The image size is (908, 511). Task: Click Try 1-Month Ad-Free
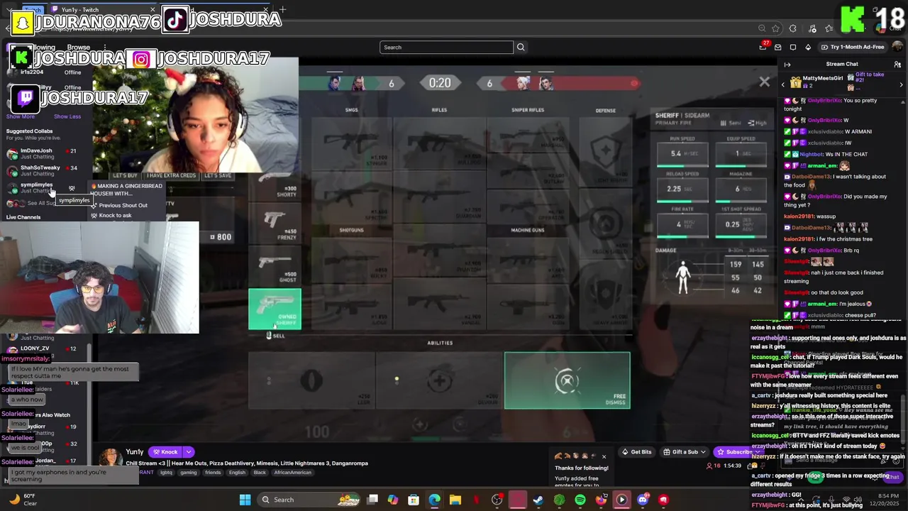pos(852,47)
